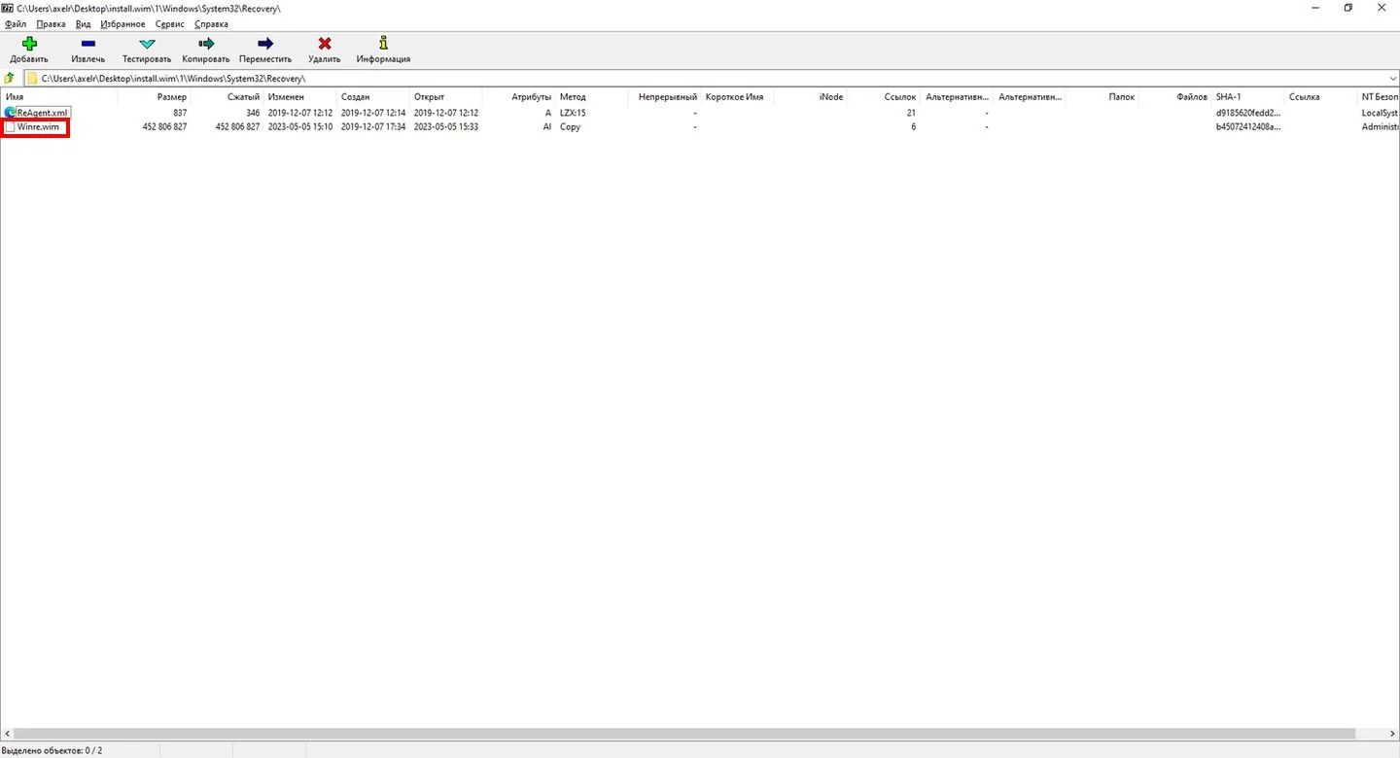Click the LZX:15 method cell
Viewport: 1400px width, 758px height.
(573, 113)
